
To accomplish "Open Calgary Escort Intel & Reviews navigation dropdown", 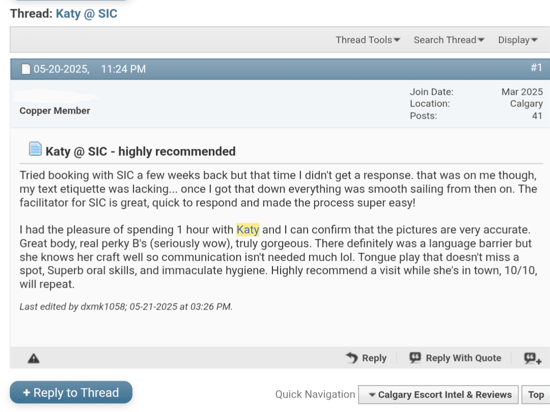I will [439, 395].
